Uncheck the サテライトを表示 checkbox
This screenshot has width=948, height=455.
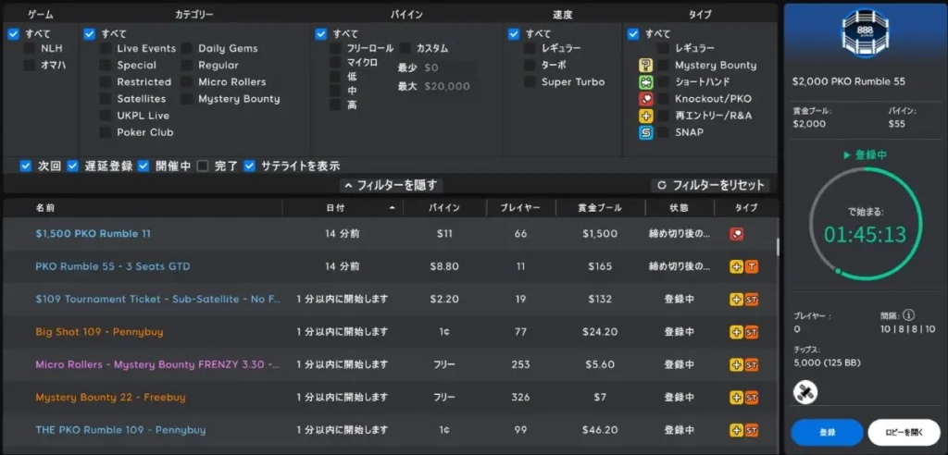click(250, 166)
